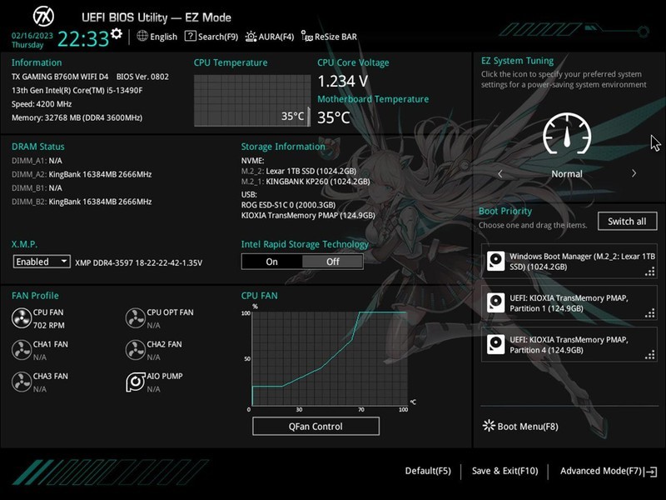This screenshot has width=666, height=500.
Task: Click DIMM_B1 N/A entry
Action: [37, 188]
